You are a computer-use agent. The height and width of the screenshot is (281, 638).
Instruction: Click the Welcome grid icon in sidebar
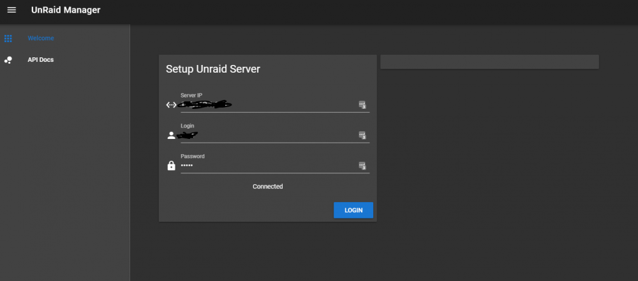[x=8, y=39]
